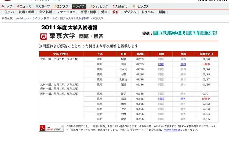Open the ショッピング tab

click(99, 6)
